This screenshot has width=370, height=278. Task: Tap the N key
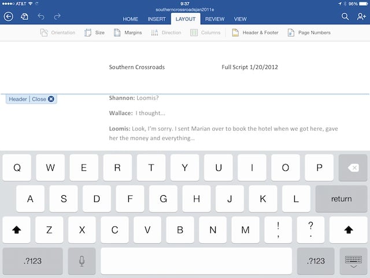(213, 230)
